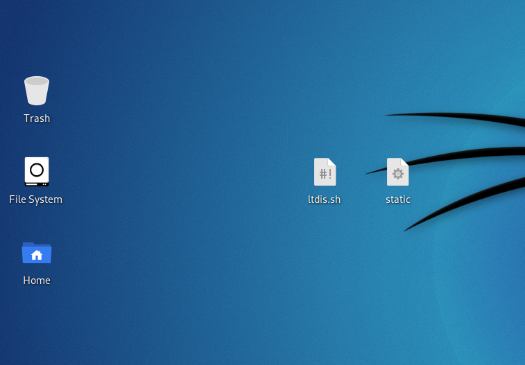
Task: Click the "File System" label text
Action: pyautogui.click(x=36, y=199)
